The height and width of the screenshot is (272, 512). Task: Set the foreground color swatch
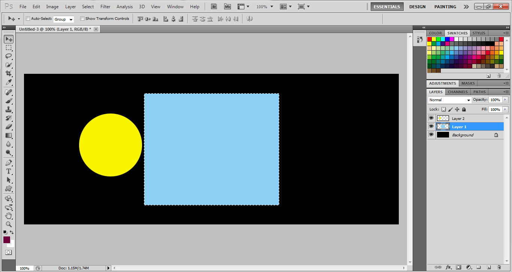click(x=7, y=240)
